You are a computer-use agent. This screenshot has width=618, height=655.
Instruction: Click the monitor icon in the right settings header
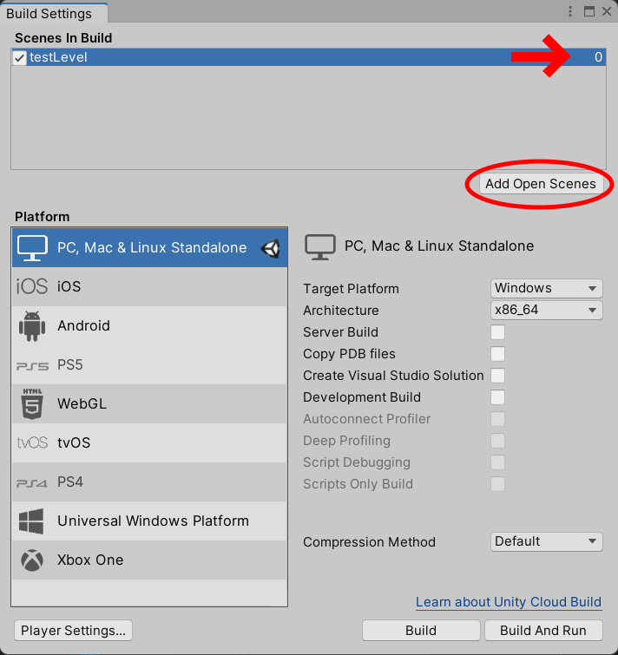[x=320, y=247]
